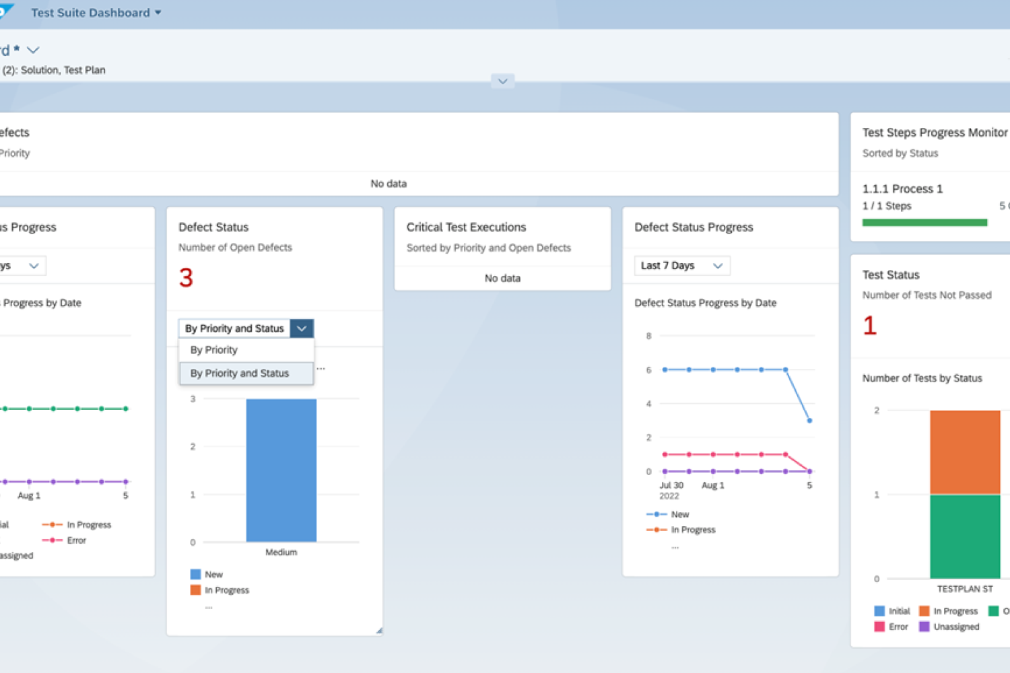The height and width of the screenshot is (673, 1010).
Task: Open the By Priority and Status dropdown arrow
Action: pos(302,328)
